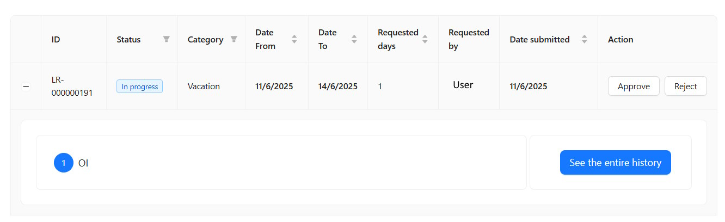Viewport: 725px width, 222px height.
Task: Approve the vacation leave request
Action: tap(634, 86)
